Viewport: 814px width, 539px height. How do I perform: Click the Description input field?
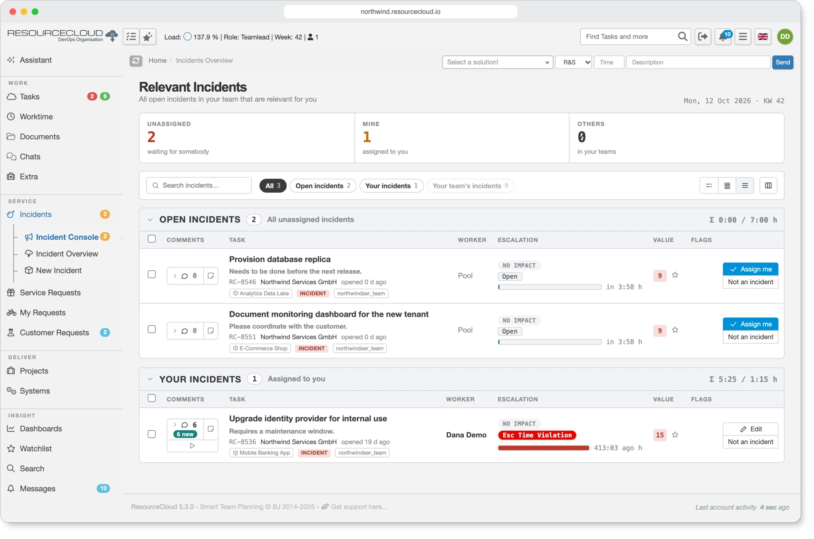[x=698, y=62]
